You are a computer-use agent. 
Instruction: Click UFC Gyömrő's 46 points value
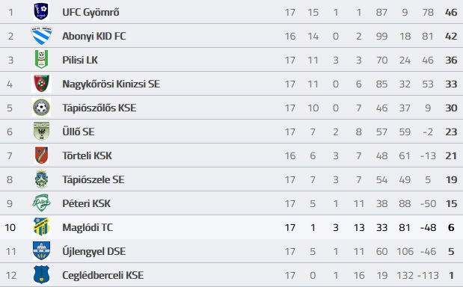(x=451, y=13)
